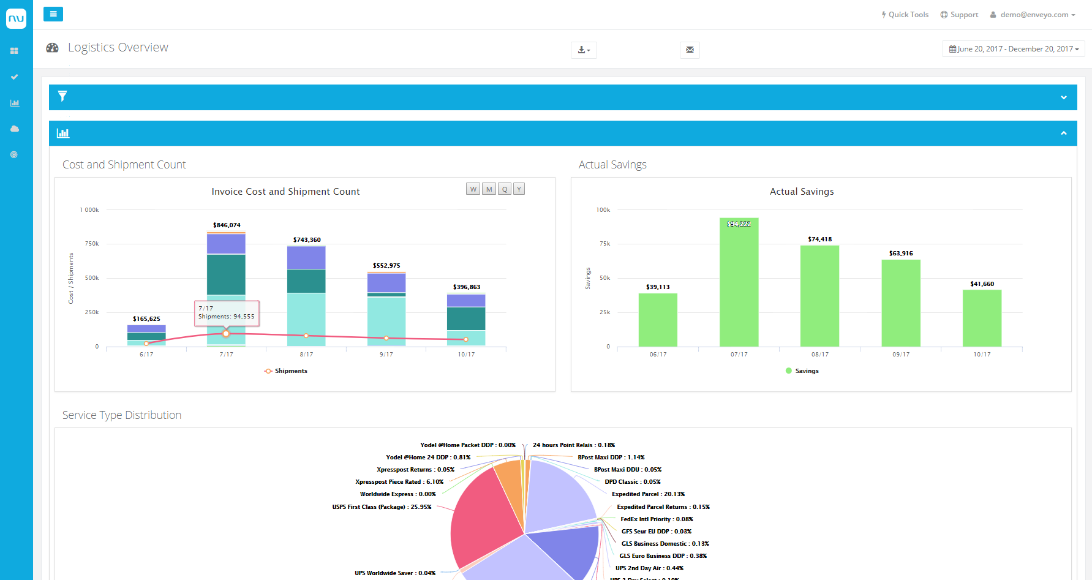This screenshot has height=580, width=1092.
Task: Open the bar chart analytics sidebar icon
Action: [15, 103]
